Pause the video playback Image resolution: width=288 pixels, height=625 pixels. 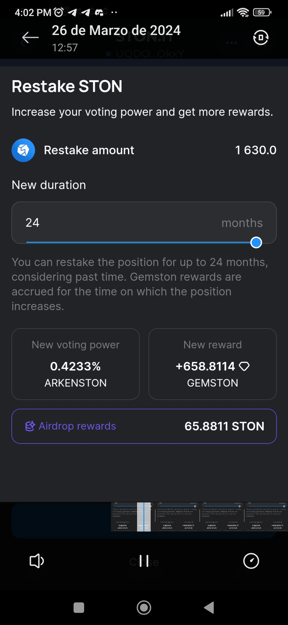[x=144, y=561]
